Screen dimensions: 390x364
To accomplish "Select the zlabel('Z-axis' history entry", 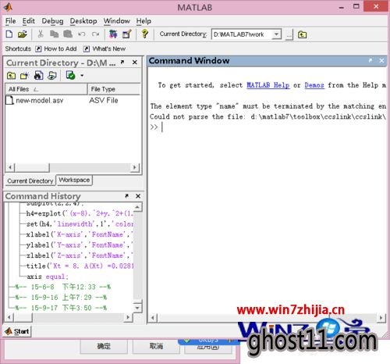I will tap(80, 255).
